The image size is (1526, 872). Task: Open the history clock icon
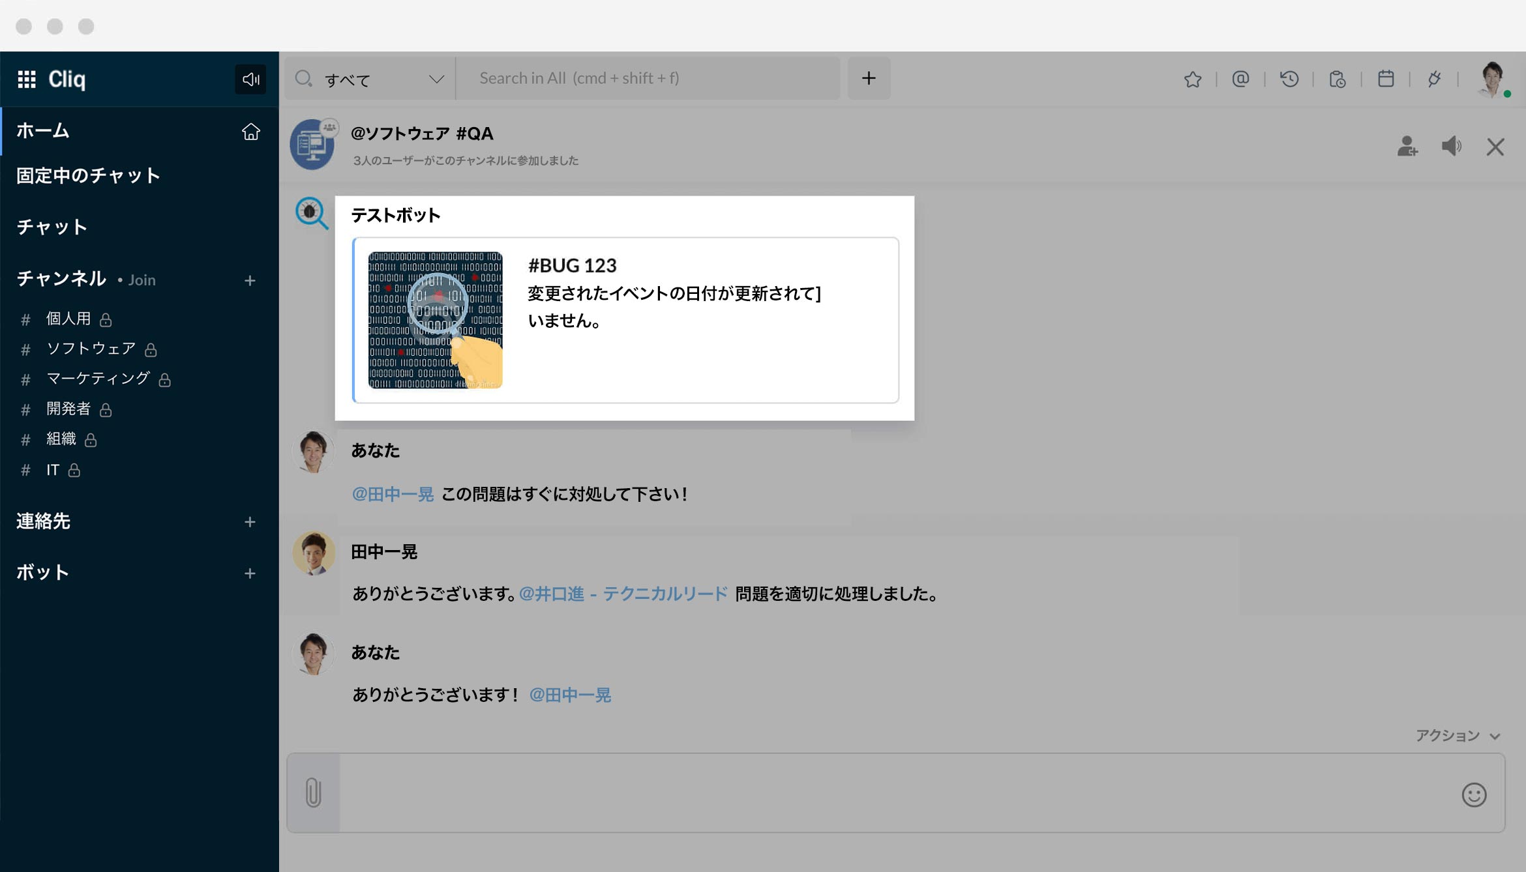point(1289,79)
